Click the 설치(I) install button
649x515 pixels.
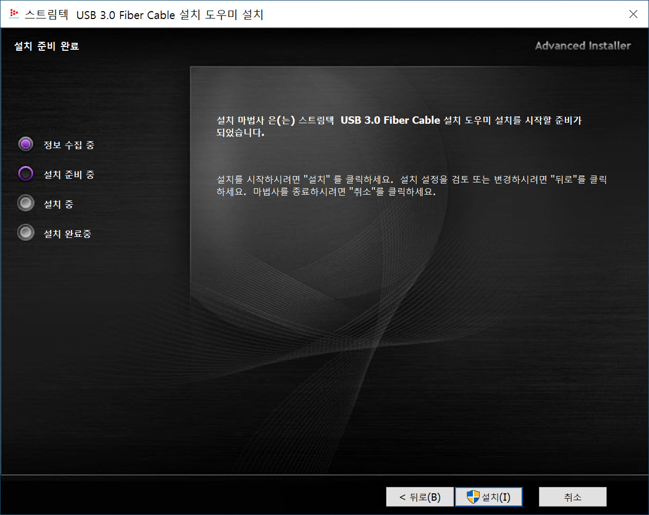click(x=489, y=497)
